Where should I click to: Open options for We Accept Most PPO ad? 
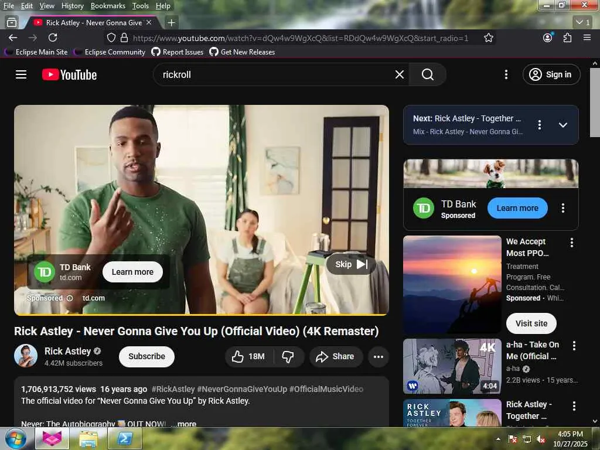click(572, 243)
